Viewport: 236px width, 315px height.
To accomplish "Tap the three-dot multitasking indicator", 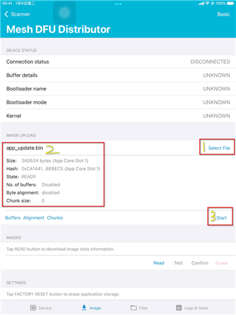I will point(118,4).
